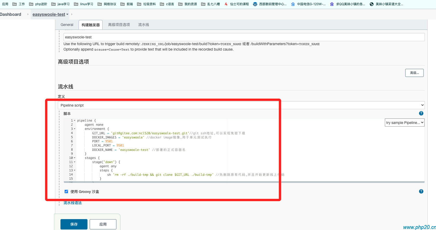Click help icon next to 脚本 script
Screen dimensions: 436x230
click(x=421, y=113)
